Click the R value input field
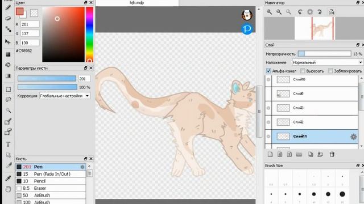The width and height of the screenshot is (364, 204). click(x=30, y=24)
